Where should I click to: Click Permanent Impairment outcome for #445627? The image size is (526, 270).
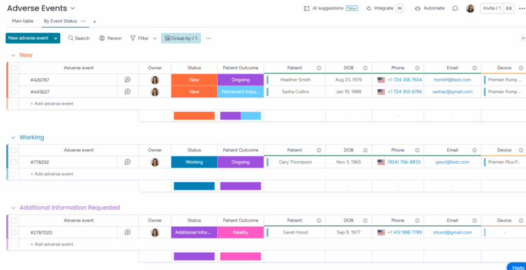(x=240, y=92)
